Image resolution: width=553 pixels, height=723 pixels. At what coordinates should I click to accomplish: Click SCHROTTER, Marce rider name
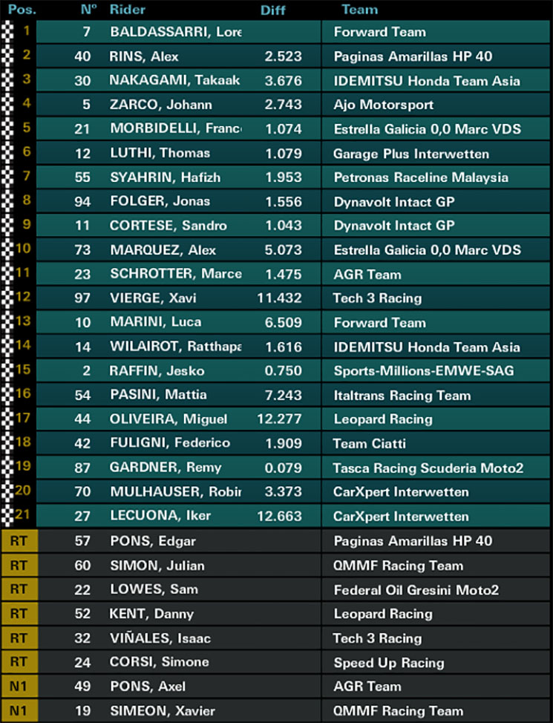pos(176,274)
